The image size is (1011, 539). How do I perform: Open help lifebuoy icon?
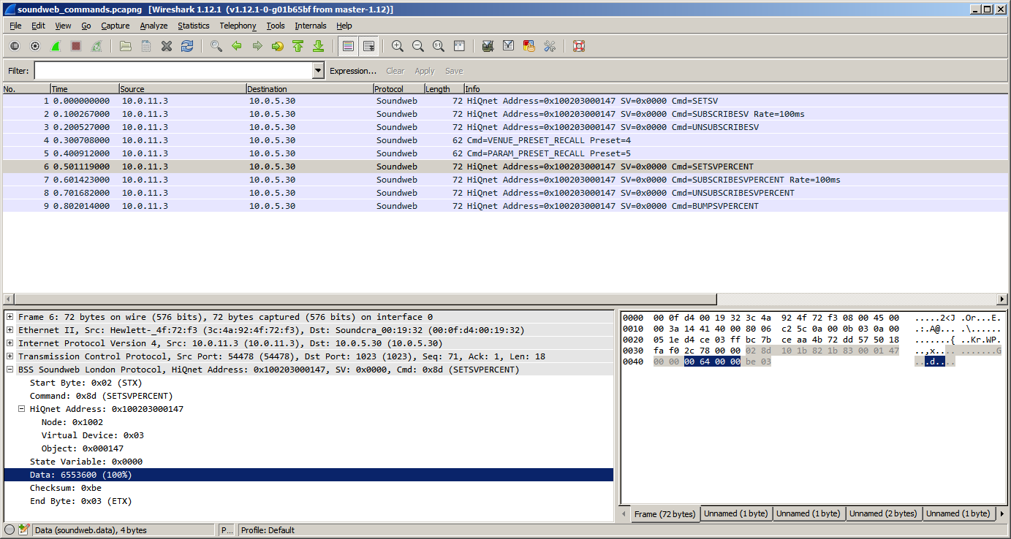point(579,46)
